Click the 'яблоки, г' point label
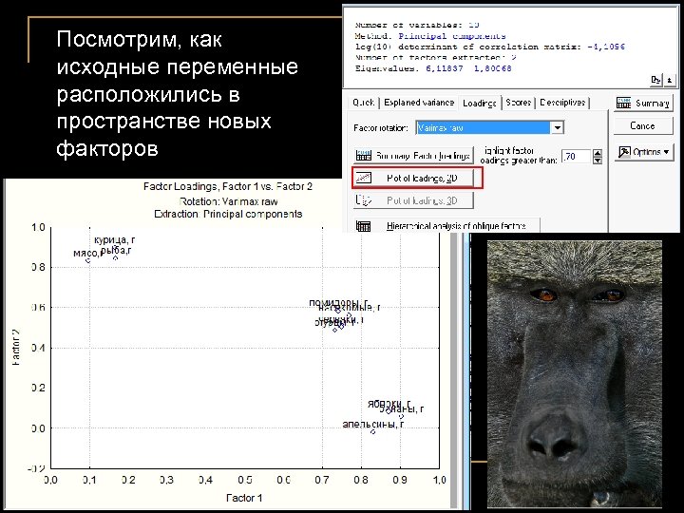The width and height of the screenshot is (684, 513). point(389,404)
